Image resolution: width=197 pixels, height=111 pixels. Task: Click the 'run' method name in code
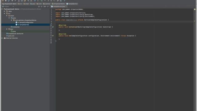tap(70, 36)
